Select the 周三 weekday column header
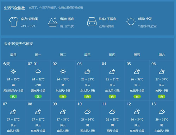Viewport: 176px width, 135px height. 87,55
